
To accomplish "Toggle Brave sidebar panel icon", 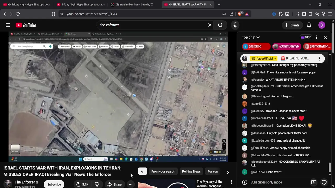I will point(304,14).
